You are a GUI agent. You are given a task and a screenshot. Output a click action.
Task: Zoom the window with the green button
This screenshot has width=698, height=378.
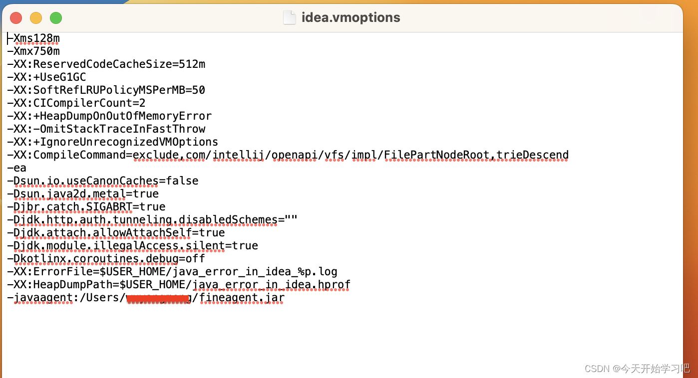[56, 18]
